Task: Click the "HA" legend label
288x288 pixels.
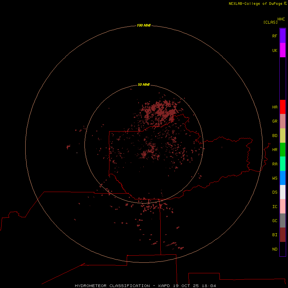Action: pos(275,107)
